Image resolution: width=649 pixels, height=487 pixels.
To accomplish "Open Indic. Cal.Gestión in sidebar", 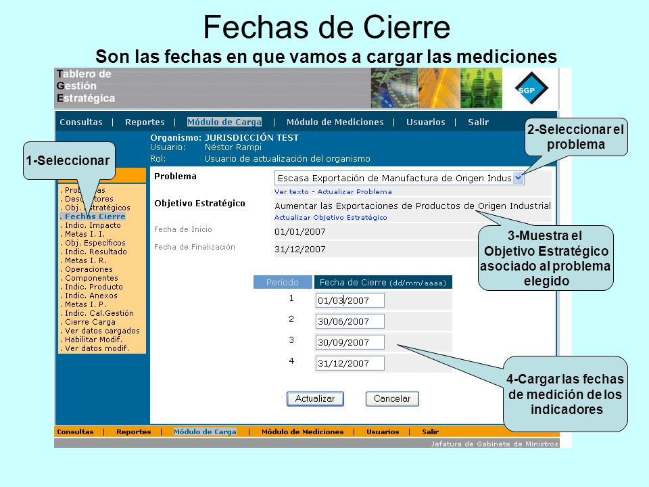I will 99,313.
